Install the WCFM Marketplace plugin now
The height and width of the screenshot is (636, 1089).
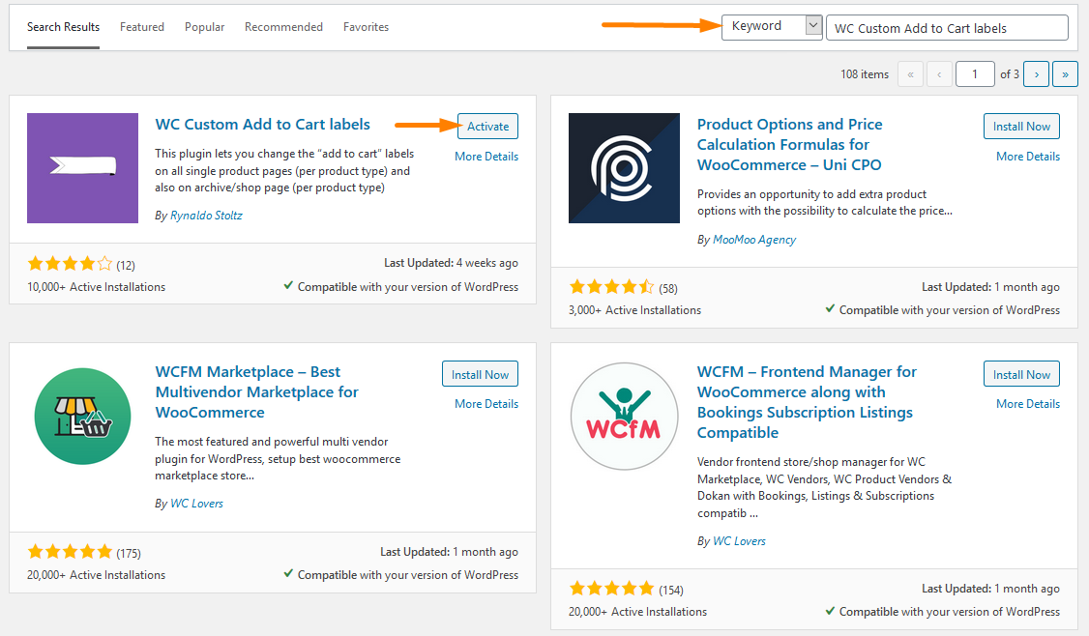coord(480,374)
